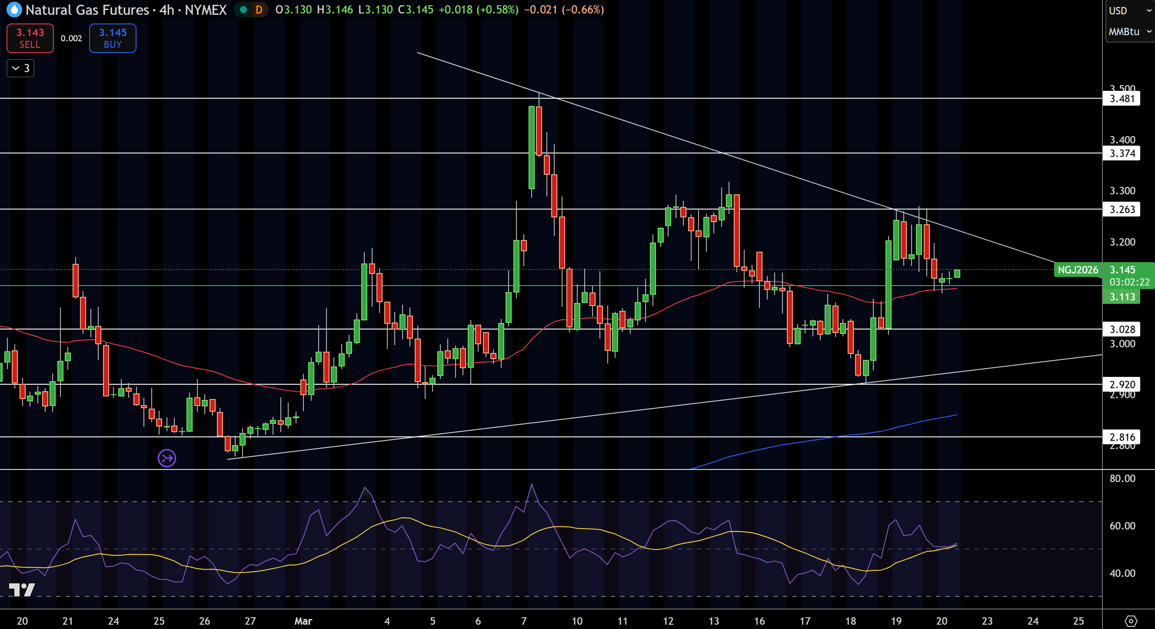Open the MMBtu unit dropdown

1130,32
